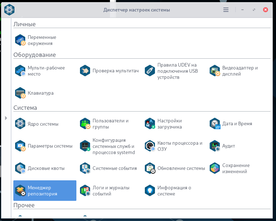Select Менеджер репозитория item
The height and width of the screenshot is (221, 276).
(45, 190)
